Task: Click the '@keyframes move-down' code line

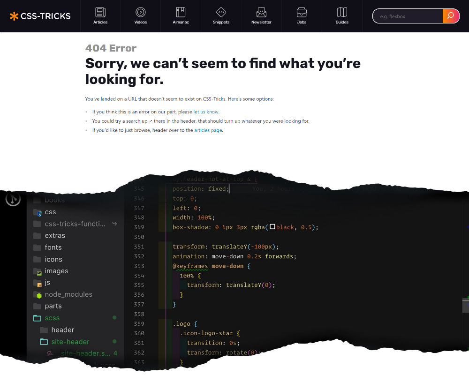Action: pos(212,266)
